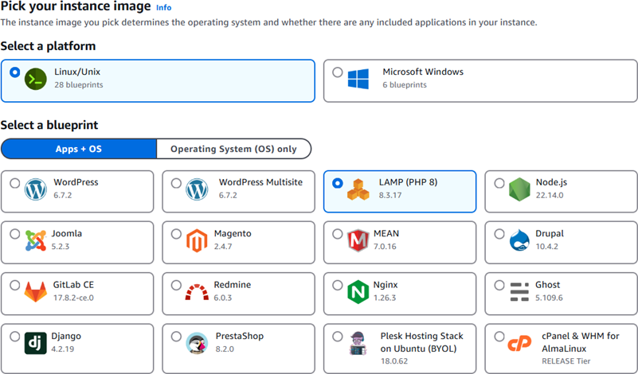Switch to Operating System (OS) only tab
This screenshot has height=374, width=638.
tap(233, 149)
